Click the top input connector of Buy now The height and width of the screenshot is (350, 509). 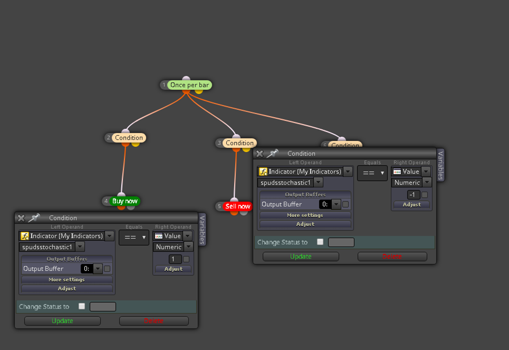[121, 194]
